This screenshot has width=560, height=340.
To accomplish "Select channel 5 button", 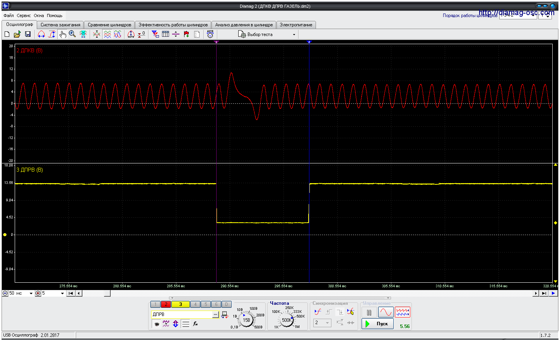I will point(206,304).
